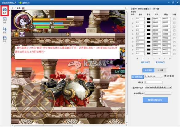Open the small dropdown arrow beside 截屏
180x127 pixels.
coord(10,11)
